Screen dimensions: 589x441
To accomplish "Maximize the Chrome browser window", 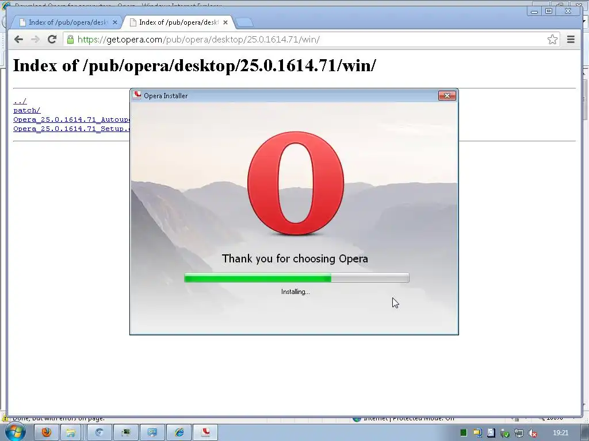I will (549, 11).
